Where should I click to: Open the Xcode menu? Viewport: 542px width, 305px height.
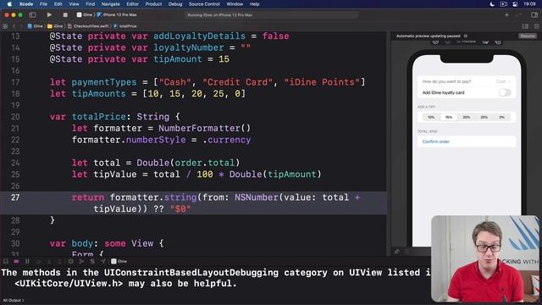pos(26,4)
